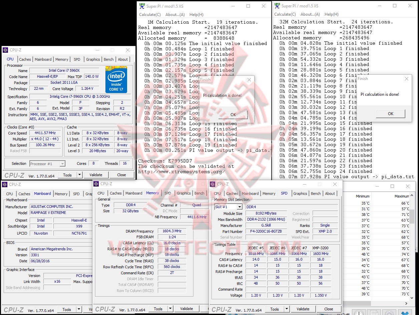This screenshot has height=315, width=419.
Task: Click OK in the 32M Finish dialog
Action: click(391, 113)
